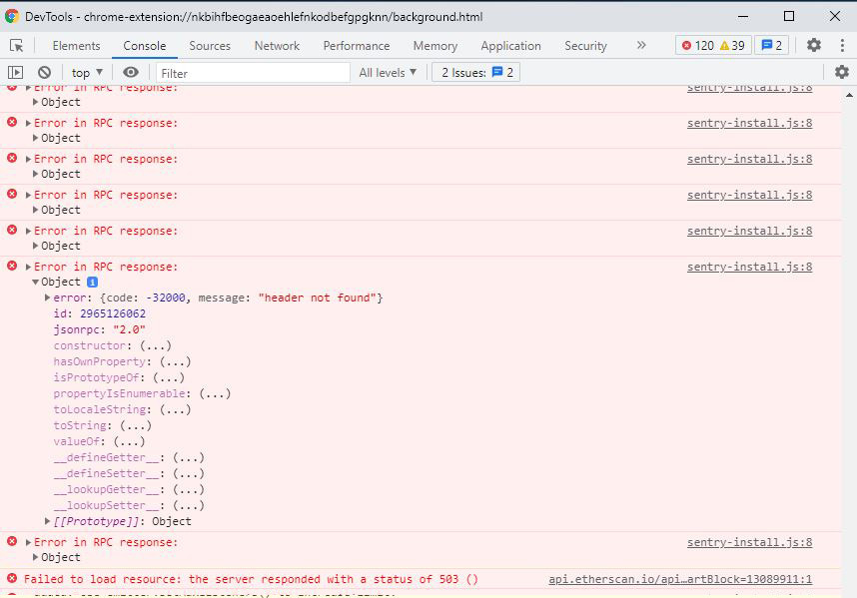This screenshot has height=598, width=857.
Task: Expand the topmost collapsed Object entry
Action: point(36,102)
